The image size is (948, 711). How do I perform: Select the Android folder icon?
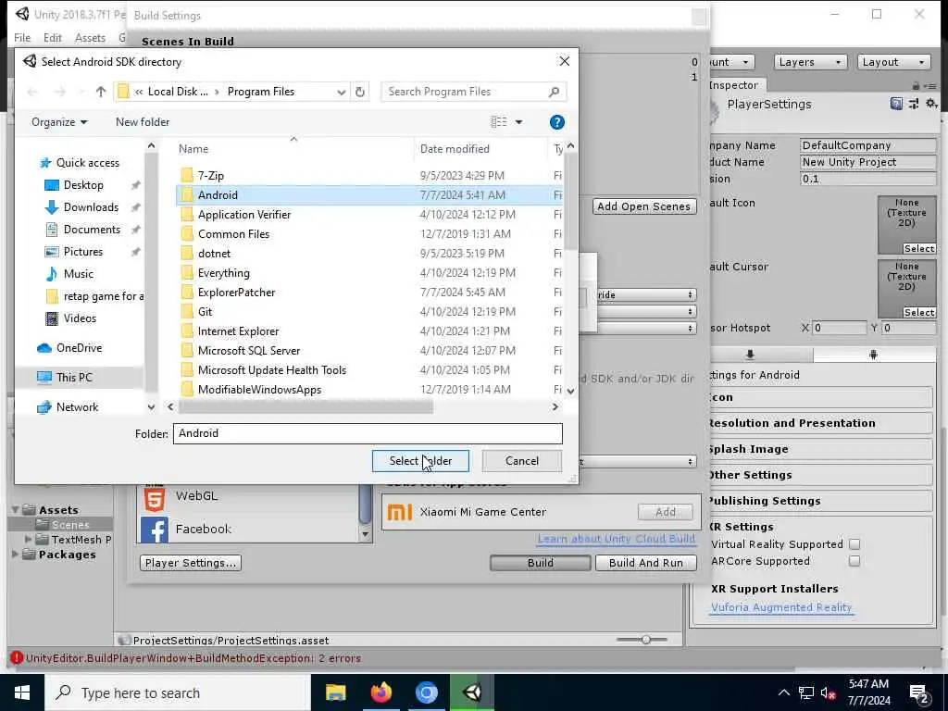(187, 194)
